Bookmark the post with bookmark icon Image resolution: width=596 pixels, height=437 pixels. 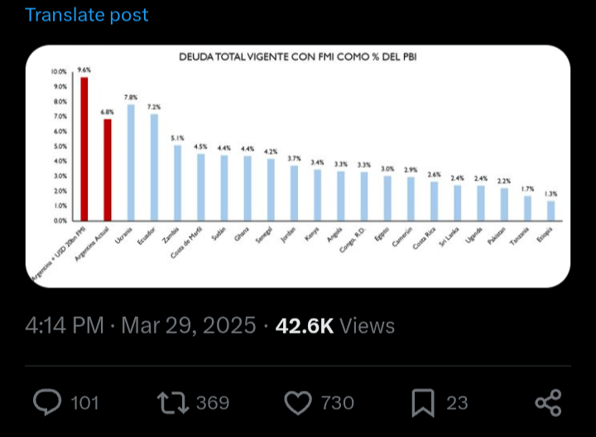coord(423,403)
